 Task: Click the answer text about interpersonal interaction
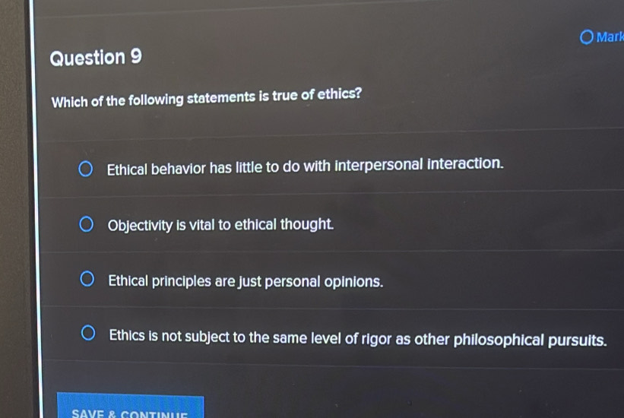click(x=305, y=166)
